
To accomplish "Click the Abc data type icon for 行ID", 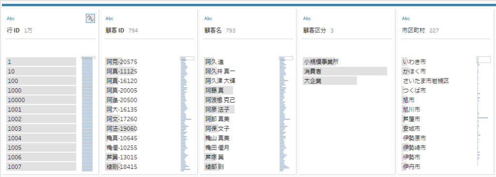I will 11,19.
